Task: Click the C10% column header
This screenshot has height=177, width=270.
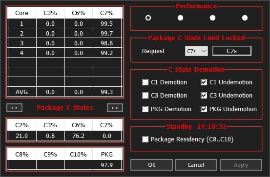Action: (x=79, y=154)
